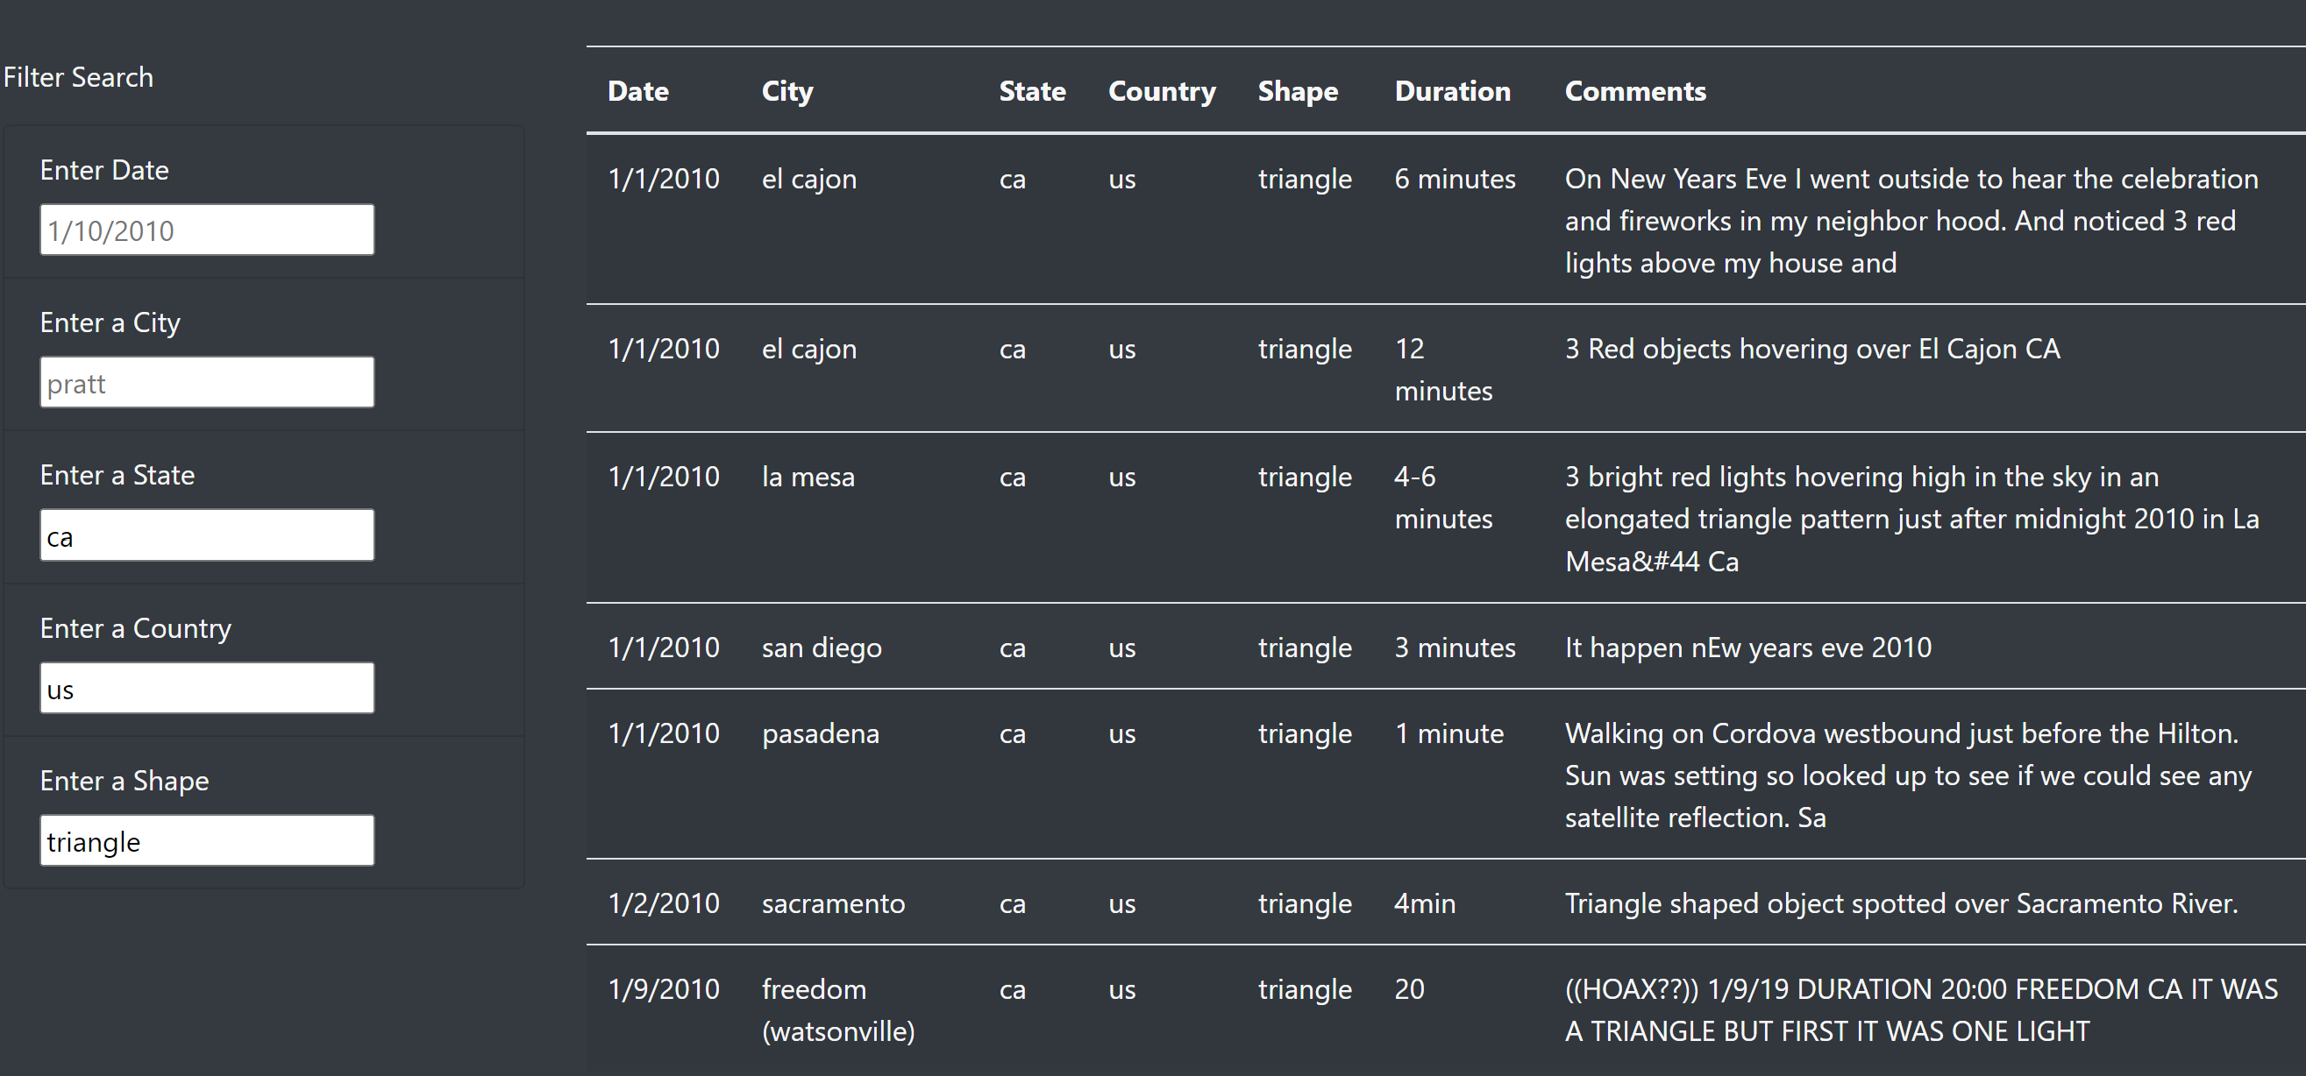
Task: Click the City column header
Action: (786, 90)
